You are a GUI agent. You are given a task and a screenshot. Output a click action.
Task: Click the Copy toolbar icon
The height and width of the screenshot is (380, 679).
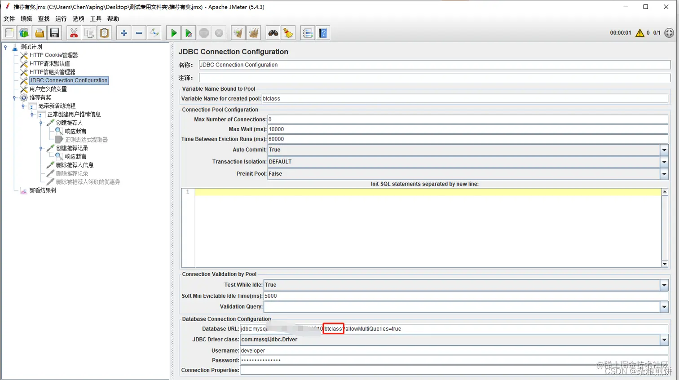click(89, 33)
